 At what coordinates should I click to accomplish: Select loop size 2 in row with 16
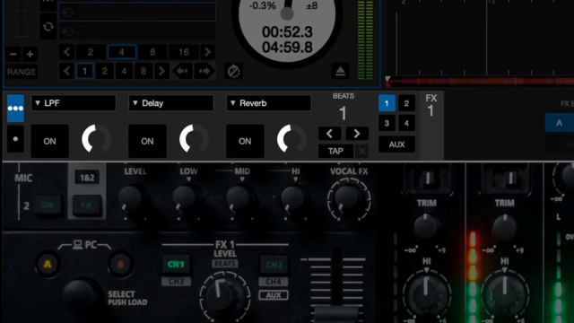coord(91,52)
